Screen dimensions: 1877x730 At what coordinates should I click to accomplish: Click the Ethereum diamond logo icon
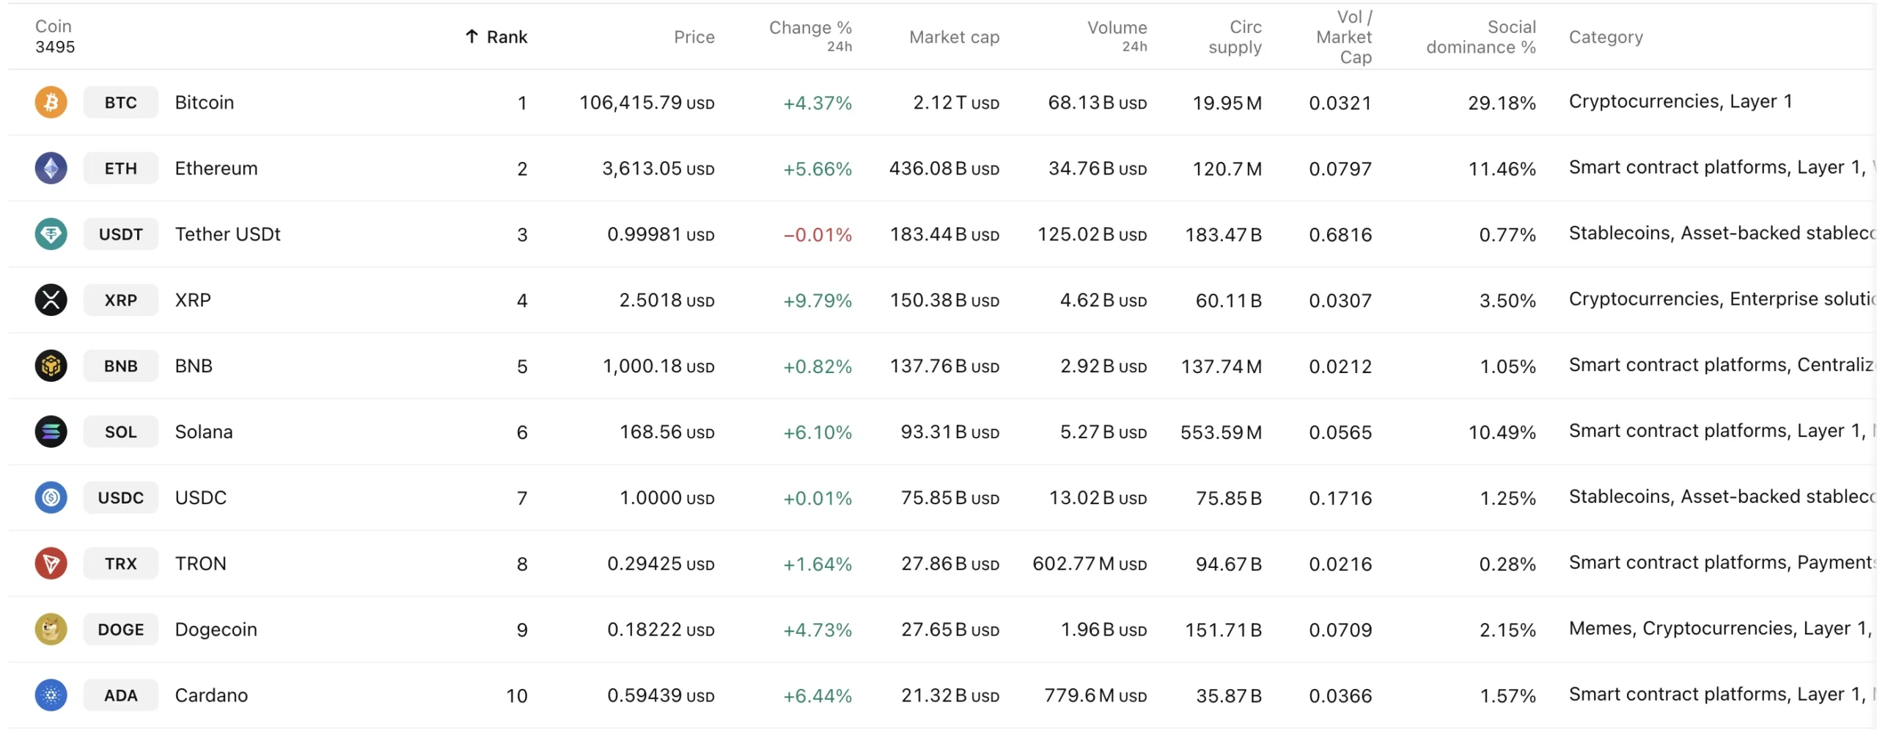pos(51,168)
